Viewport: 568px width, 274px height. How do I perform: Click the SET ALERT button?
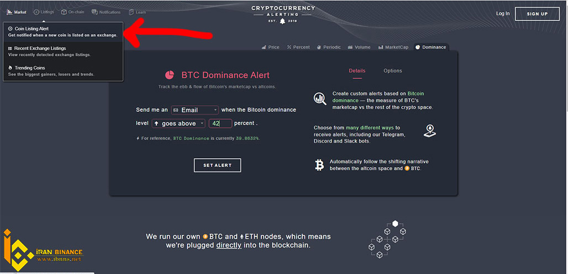tap(217, 165)
